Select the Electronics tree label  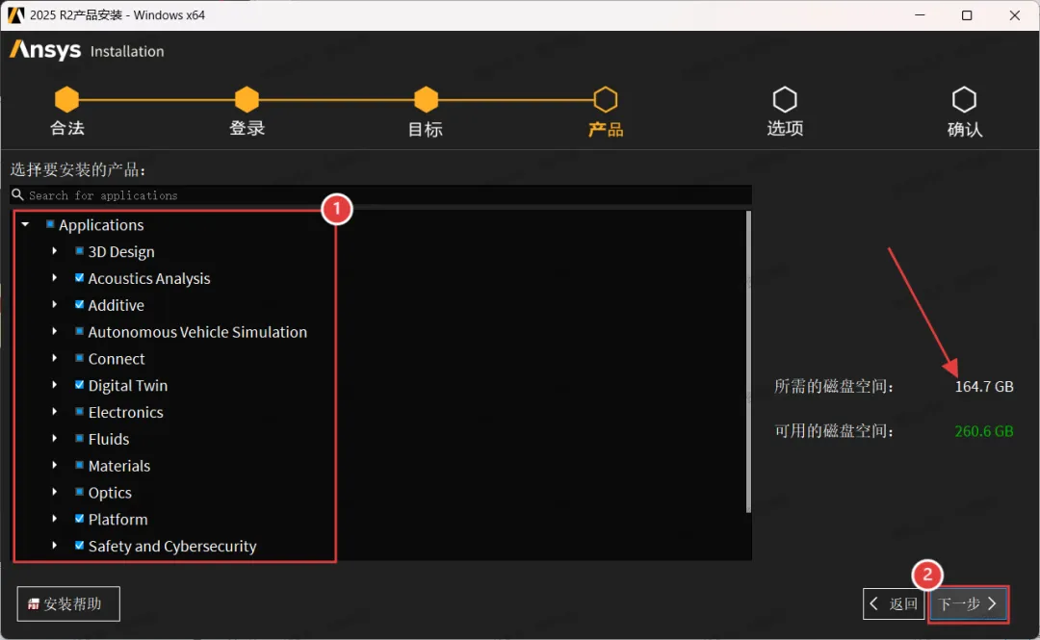click(x=125, y=412)
